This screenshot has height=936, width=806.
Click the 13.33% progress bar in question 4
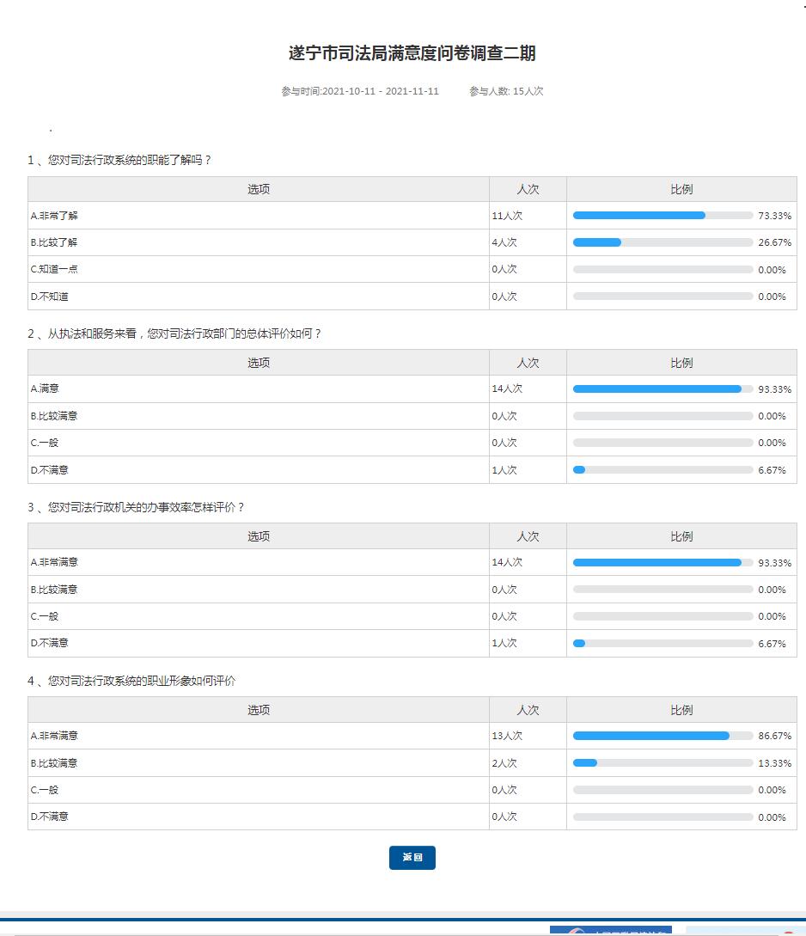pos(662,763)
